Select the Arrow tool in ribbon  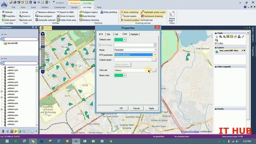[24, 12]
